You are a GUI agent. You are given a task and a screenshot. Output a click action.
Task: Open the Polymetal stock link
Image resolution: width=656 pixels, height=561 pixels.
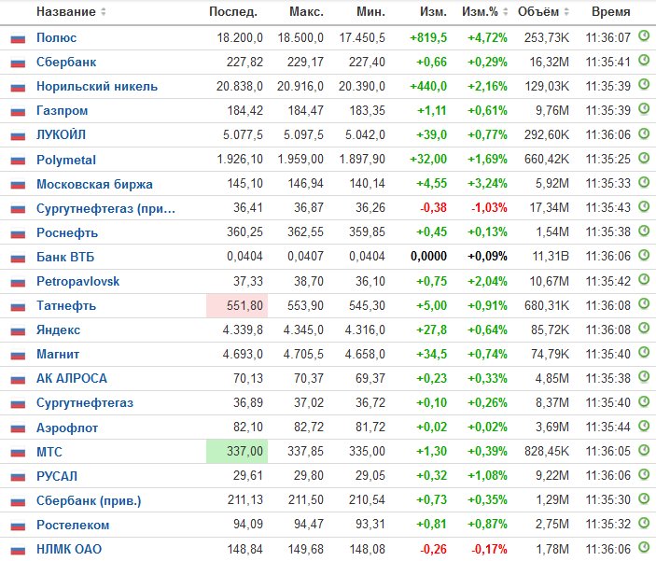(66, 160)
